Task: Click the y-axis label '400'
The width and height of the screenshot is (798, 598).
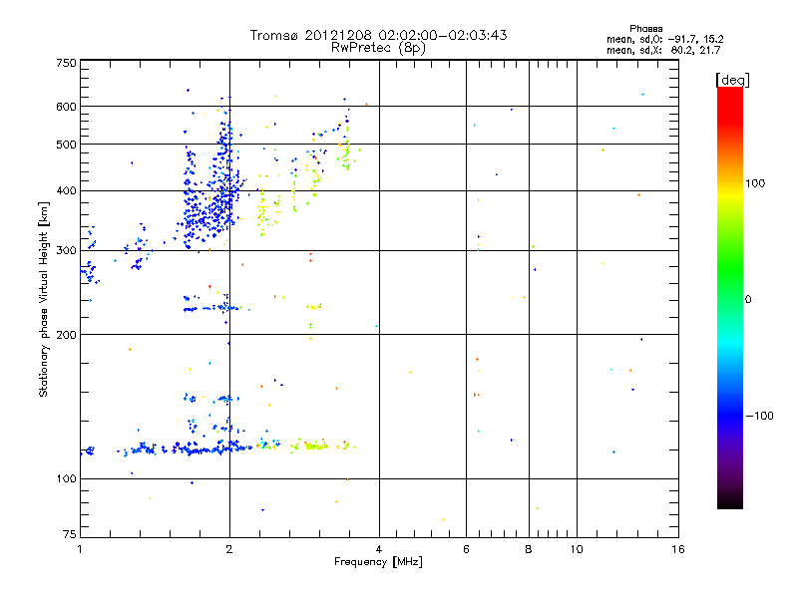Action: 66,190
